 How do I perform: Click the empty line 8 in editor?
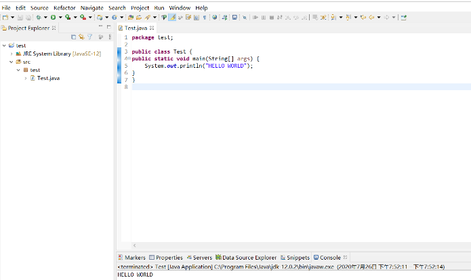click(302, 87)
